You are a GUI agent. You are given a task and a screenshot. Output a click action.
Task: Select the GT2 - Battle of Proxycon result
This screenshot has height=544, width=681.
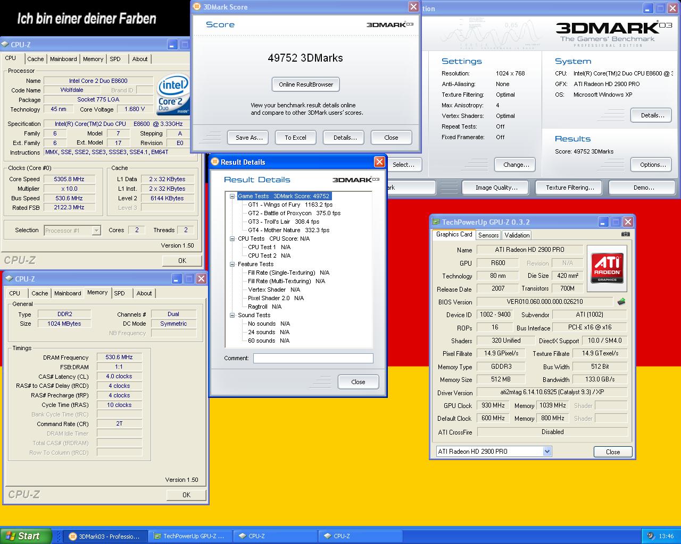pos(294,213)
